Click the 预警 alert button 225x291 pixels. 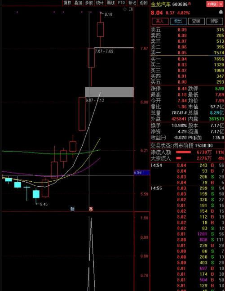tap(214, 21)
